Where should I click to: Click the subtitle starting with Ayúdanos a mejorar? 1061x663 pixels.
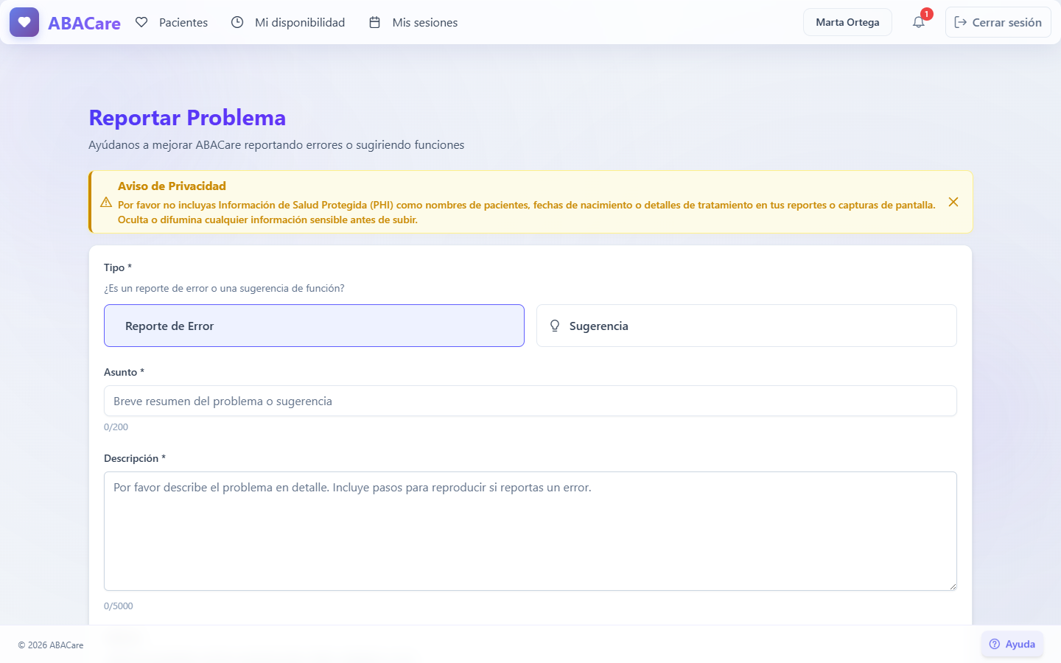point(276,145)
